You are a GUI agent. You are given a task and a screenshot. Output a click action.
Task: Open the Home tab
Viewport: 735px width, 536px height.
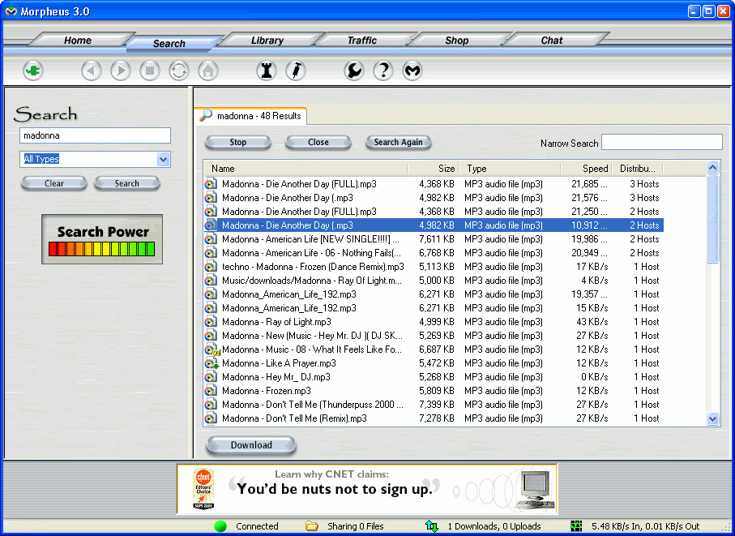coord(78,41)
